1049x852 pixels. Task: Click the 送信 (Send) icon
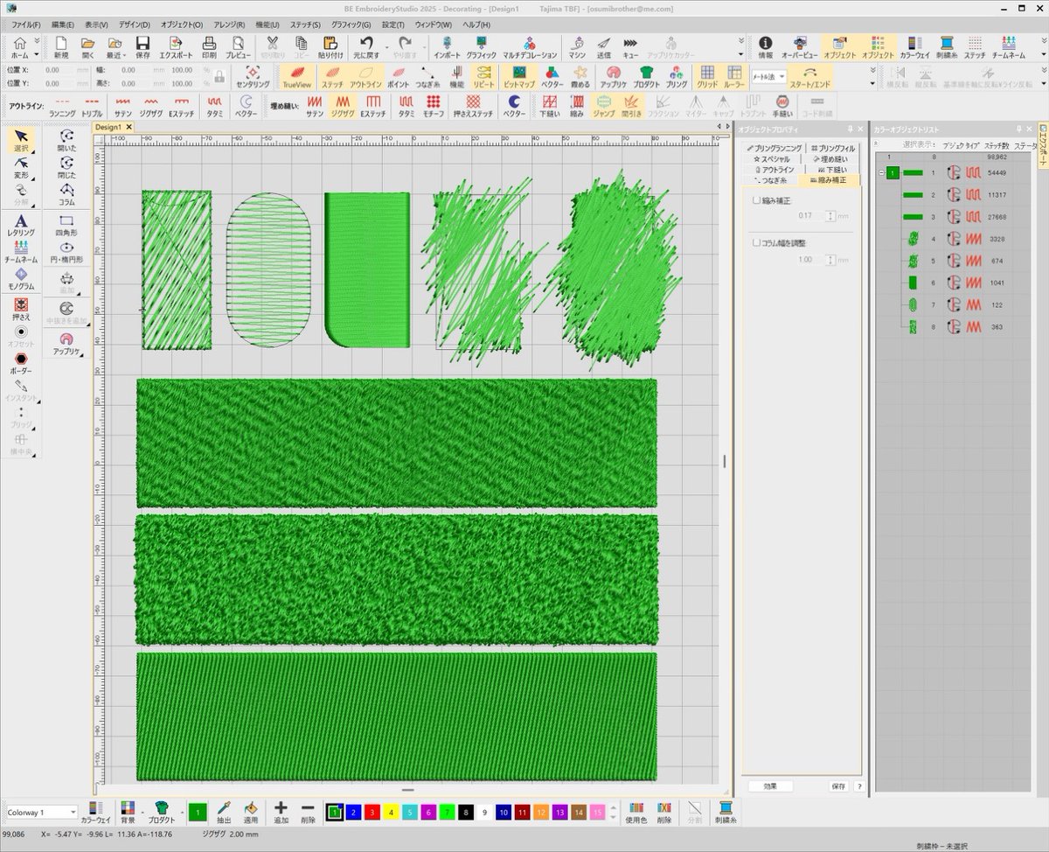click(604, 47)
